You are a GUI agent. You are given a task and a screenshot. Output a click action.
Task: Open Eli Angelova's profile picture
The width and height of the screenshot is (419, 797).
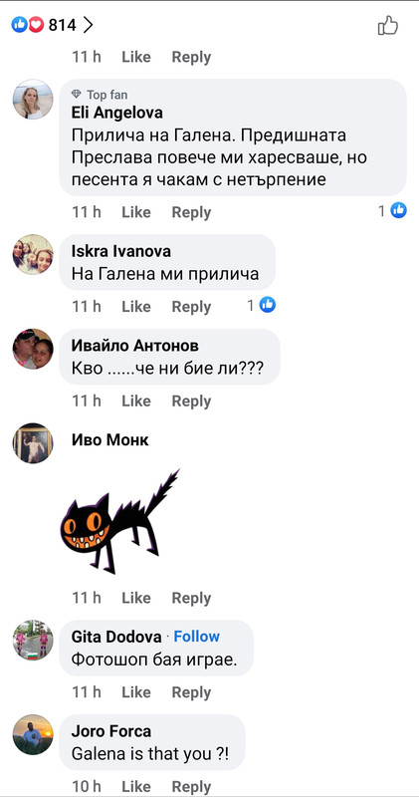tap(33, 99)
